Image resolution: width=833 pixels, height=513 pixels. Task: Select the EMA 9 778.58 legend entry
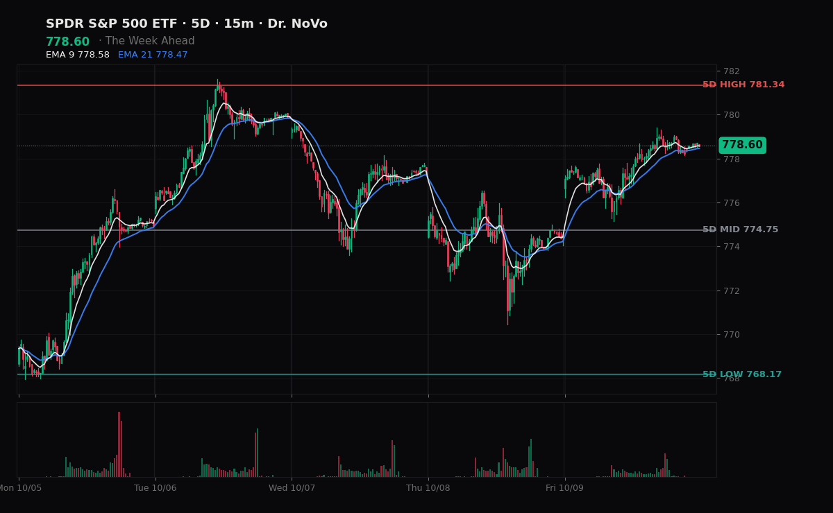coord(78,55)
